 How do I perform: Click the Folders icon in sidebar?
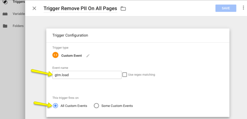point(5,26)
